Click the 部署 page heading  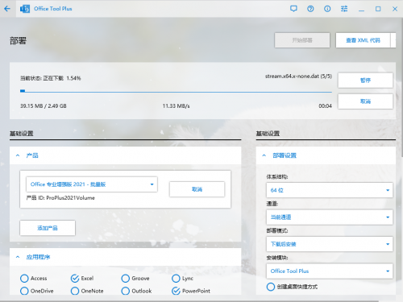(18, 41)
